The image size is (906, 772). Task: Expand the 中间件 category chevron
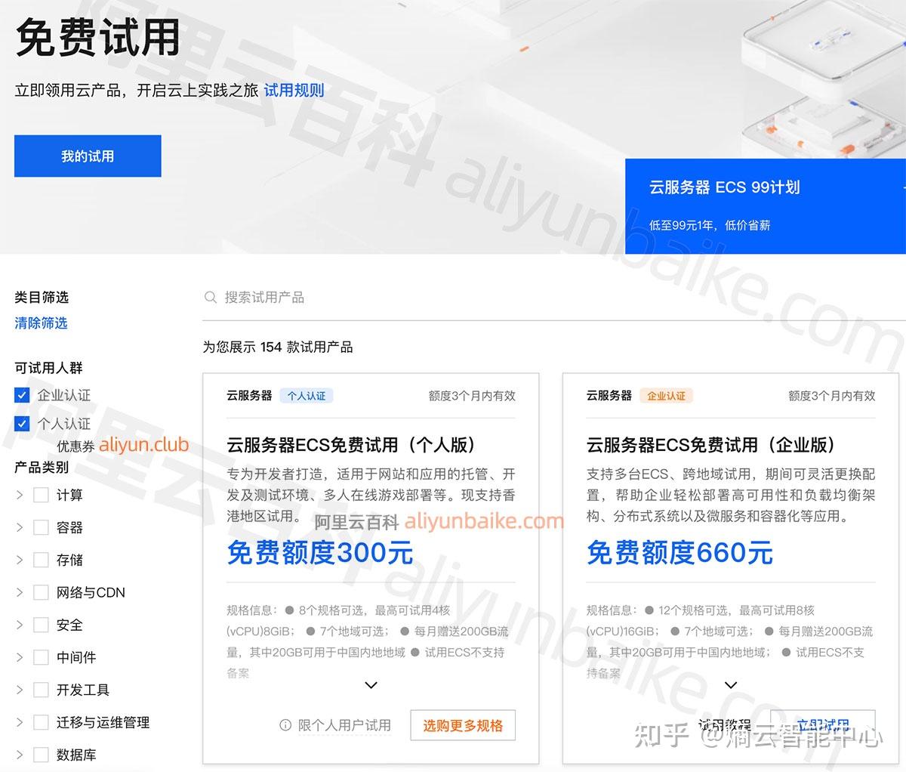tap(20, 657)
